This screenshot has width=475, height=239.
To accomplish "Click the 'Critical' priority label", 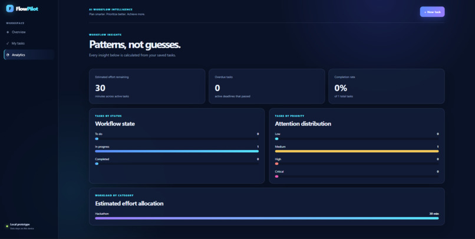I will coord(279,171).
